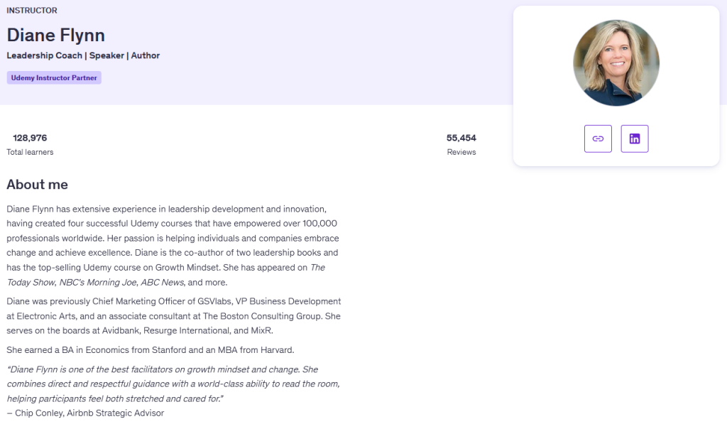Open the instructor's website link icon
This screenshot has width=727, height=424.
[598, 138]
